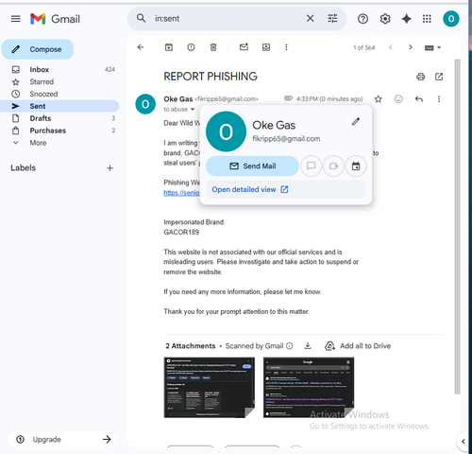Image resolution: width=472 pixels, height=454 pixels.
Task: Click the Upgrade button
Action: pyautogui.click(x=62, y=439)
